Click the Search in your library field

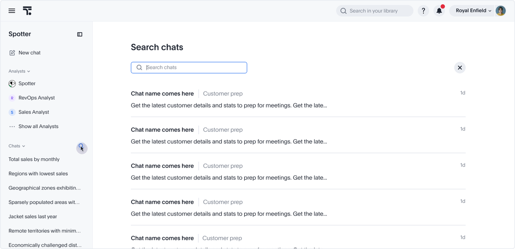[x=375, y=11]
